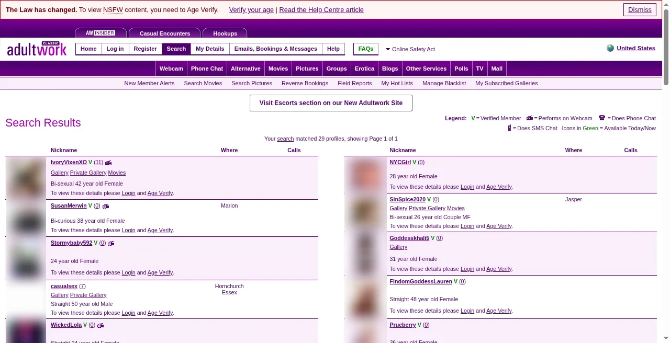Open Read the Help Centre article link
This screenshot has height=343, width=670.
click(321, 10)
